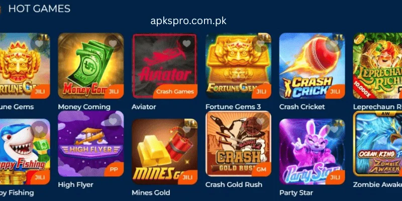The height and width of the screenshot is (201, 402).
Task: Open the Mines Gold game thumbnail
Action: (x=164, y=152)
